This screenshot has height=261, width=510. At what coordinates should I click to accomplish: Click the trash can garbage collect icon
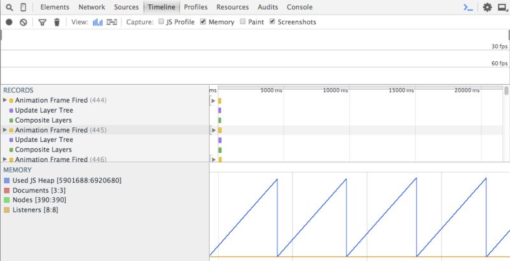pos(57,22)
